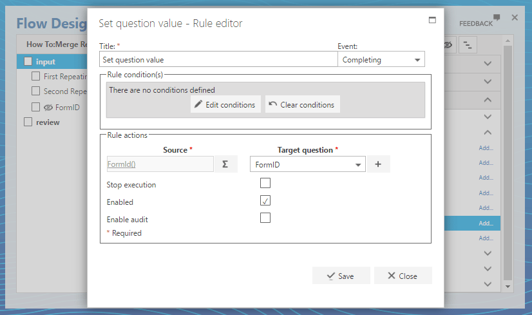Click the Clear conditions undo button

[x=302, y=104]
